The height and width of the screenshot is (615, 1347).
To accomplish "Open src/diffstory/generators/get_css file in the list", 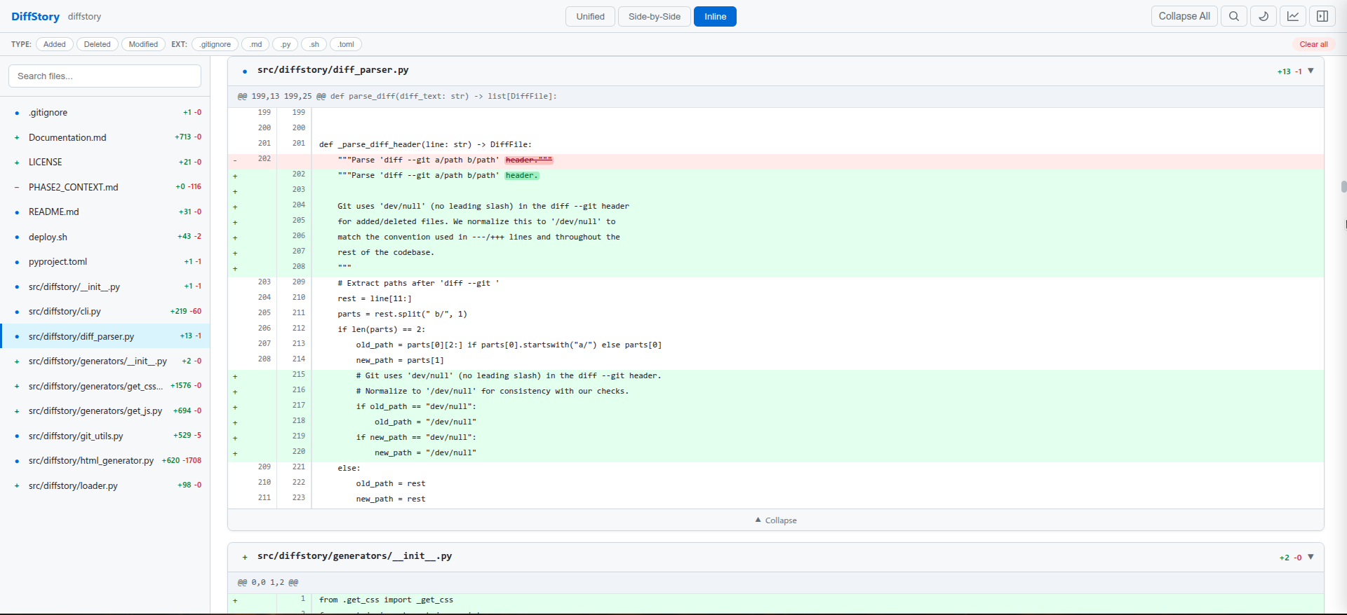I will click(105, 386).
